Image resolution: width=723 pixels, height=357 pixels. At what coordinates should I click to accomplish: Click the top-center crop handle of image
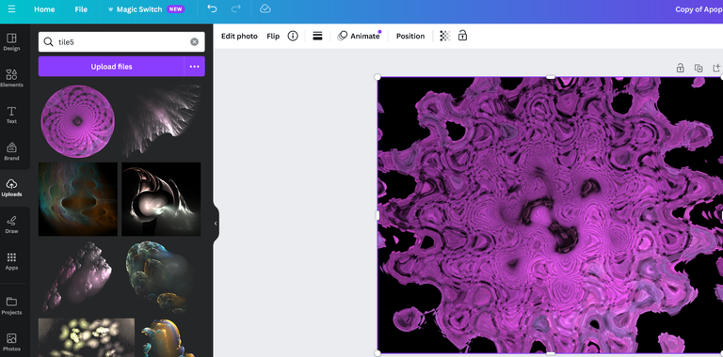551,77
